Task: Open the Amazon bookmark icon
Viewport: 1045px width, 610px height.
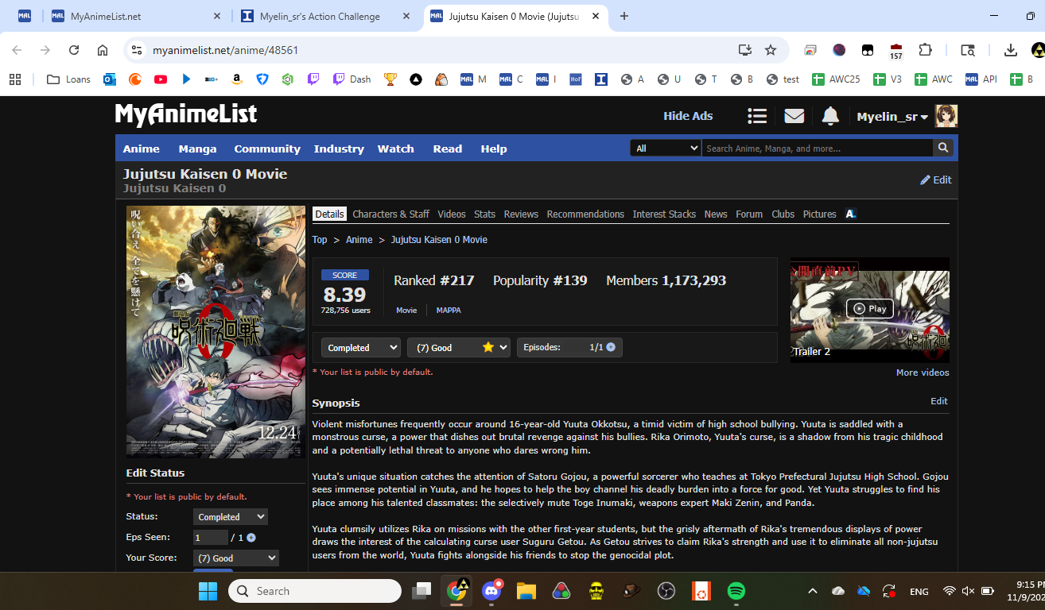Action: tap(236, 79)
